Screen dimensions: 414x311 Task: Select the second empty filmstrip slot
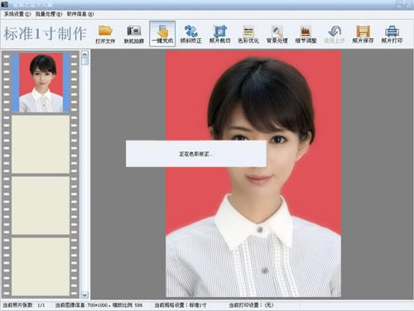[x=41, y=205]
